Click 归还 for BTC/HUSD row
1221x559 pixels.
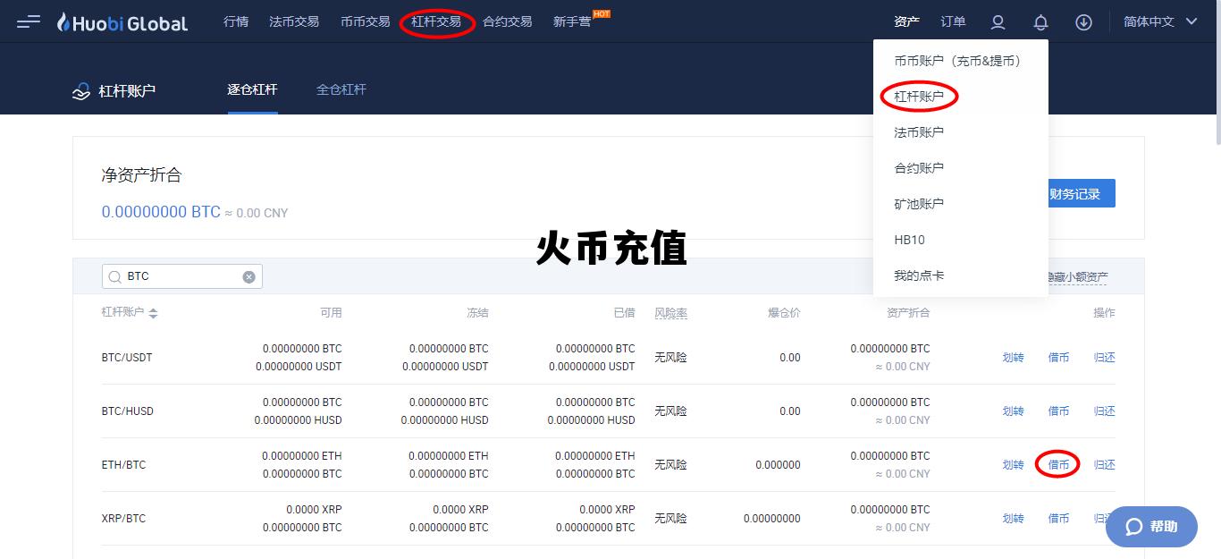click(1105, 411)
